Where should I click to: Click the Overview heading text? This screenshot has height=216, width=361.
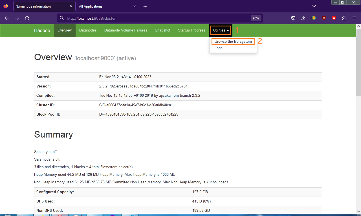coord(53,57)
